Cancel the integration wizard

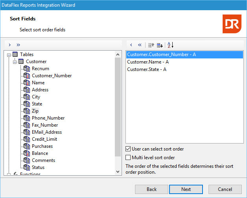point(225,189)
